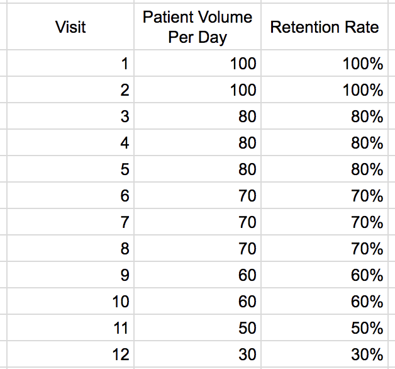
Task: Click the Visit cell containing 7
Action: coord(70,222)
